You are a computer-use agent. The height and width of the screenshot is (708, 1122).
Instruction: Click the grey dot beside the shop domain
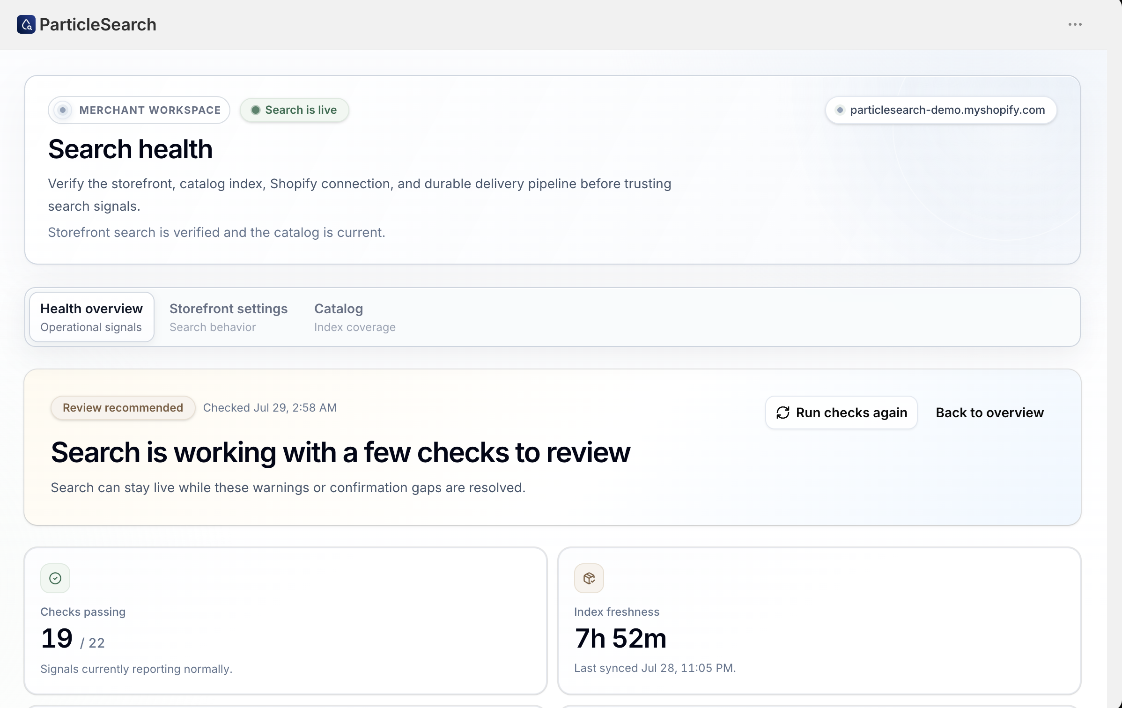[x=840, y=110]
